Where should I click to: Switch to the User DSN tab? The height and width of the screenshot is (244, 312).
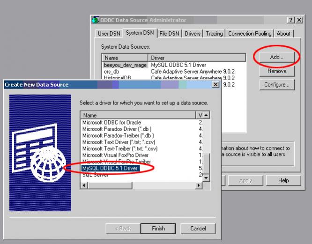pyautogui.click(x=109, y=34)
